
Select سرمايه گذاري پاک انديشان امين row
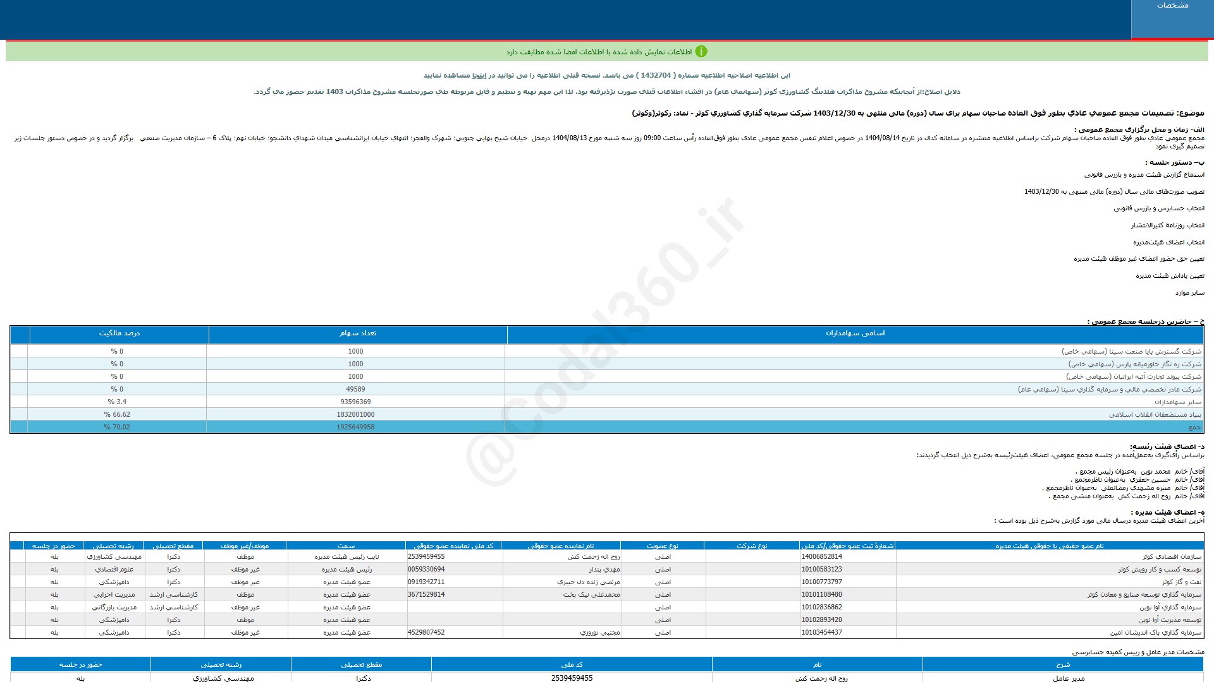tap(1155, 633)
